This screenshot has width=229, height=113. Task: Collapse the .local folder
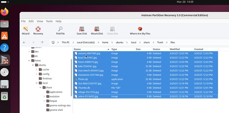[x=37, y=83]
